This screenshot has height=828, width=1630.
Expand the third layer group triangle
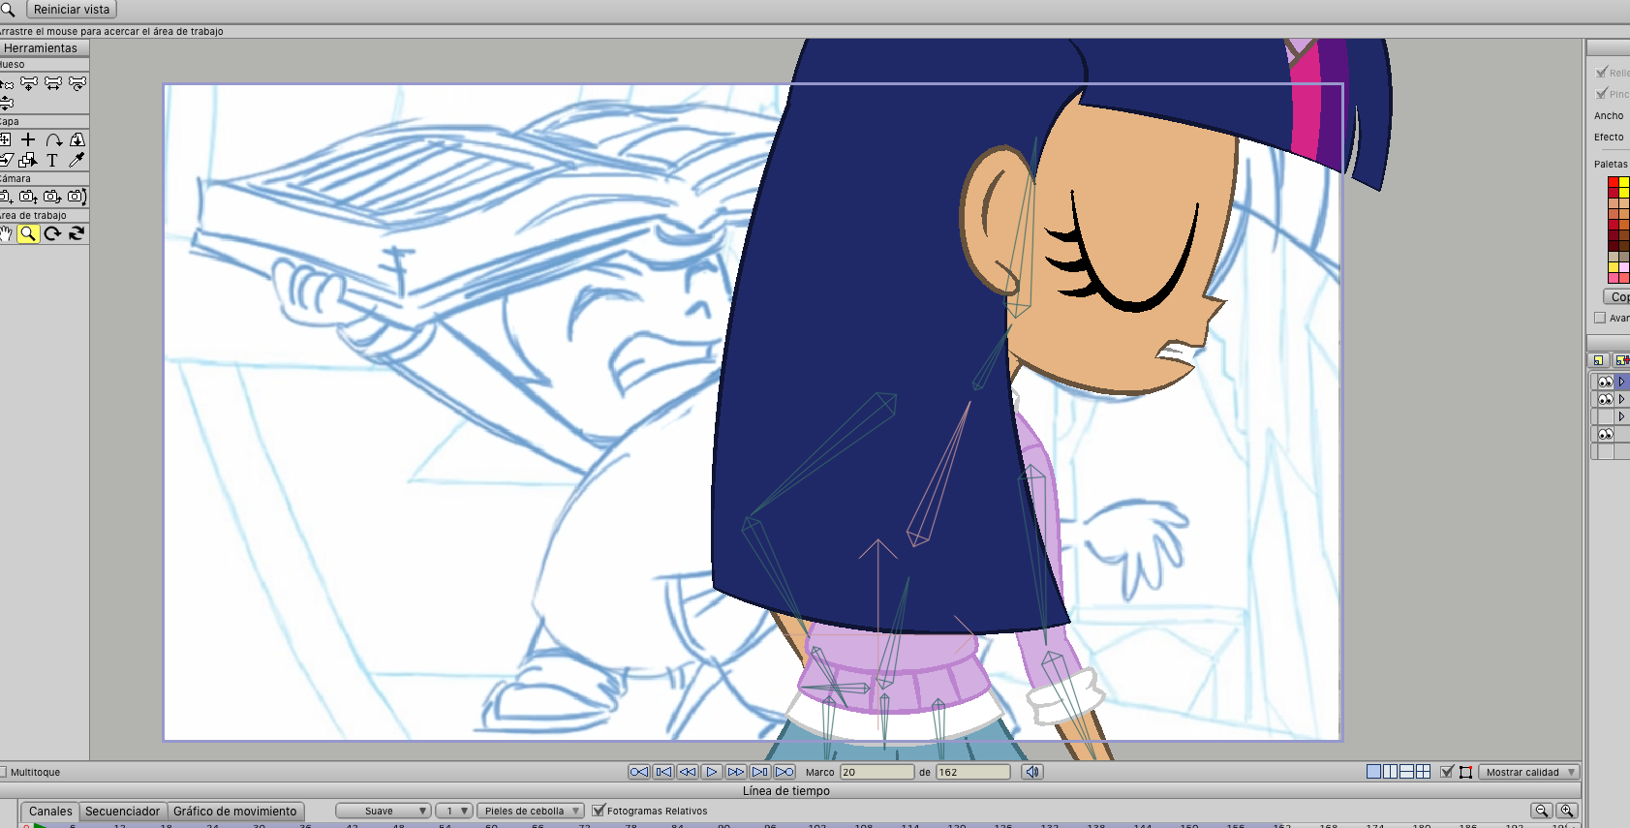[1621, 416]
